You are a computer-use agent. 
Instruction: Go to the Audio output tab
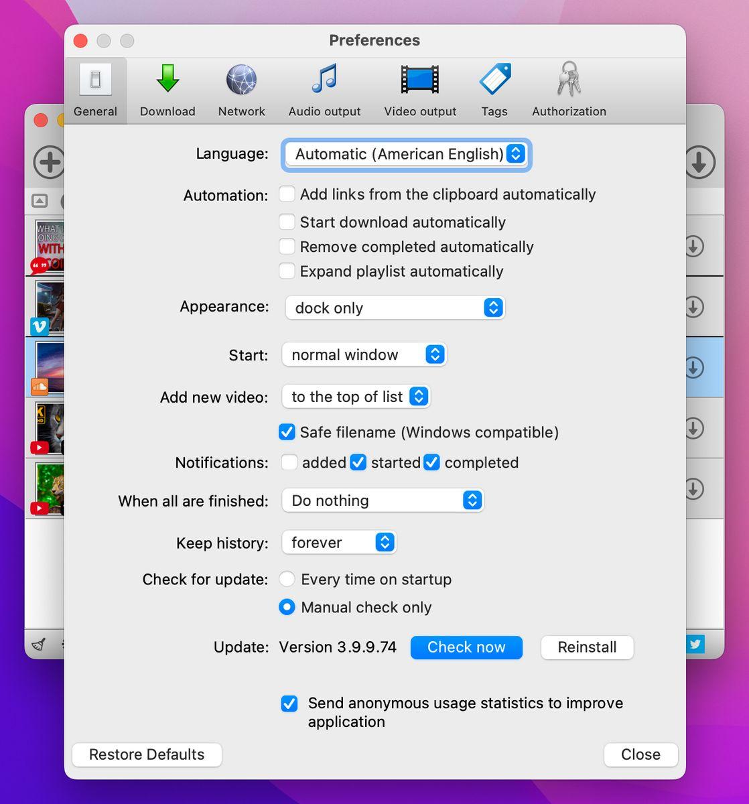point(324,91)
